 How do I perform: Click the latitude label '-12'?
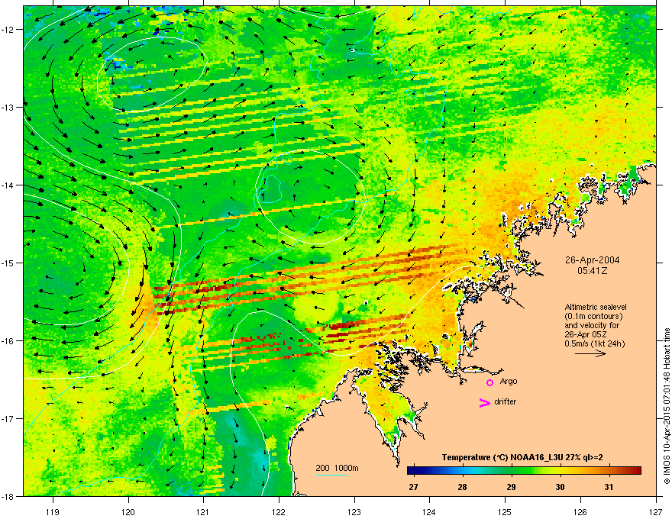[x=8, y=30]
